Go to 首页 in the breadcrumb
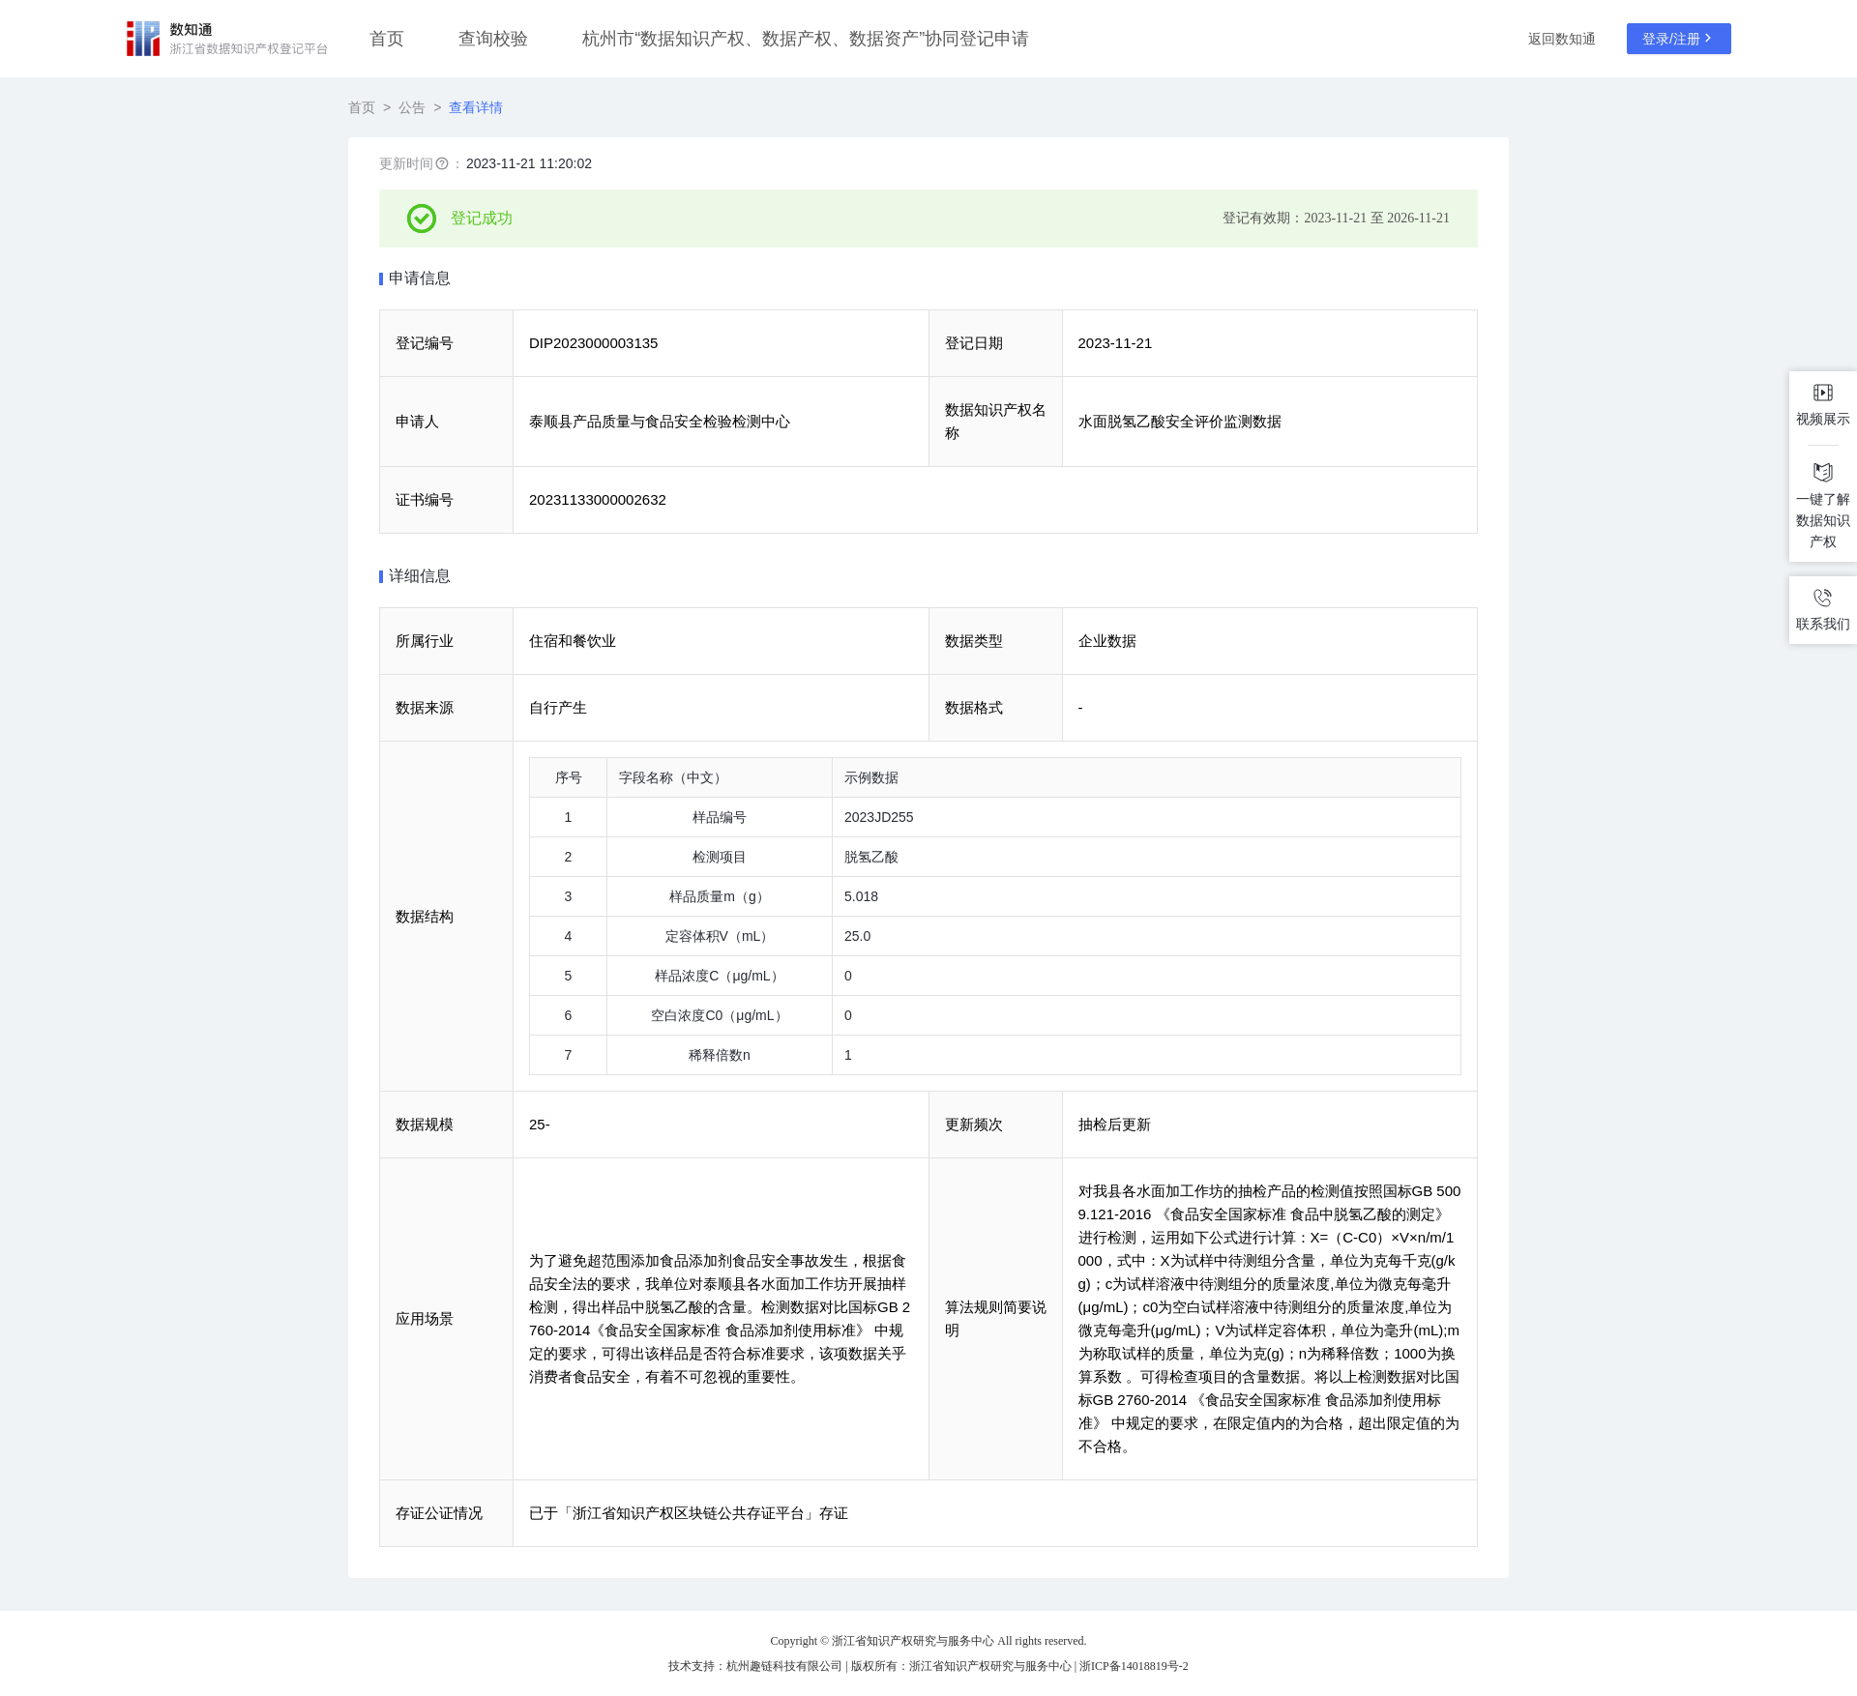 (x=362, y=107)
